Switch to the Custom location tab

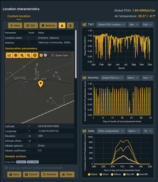(x=19, y=16)
